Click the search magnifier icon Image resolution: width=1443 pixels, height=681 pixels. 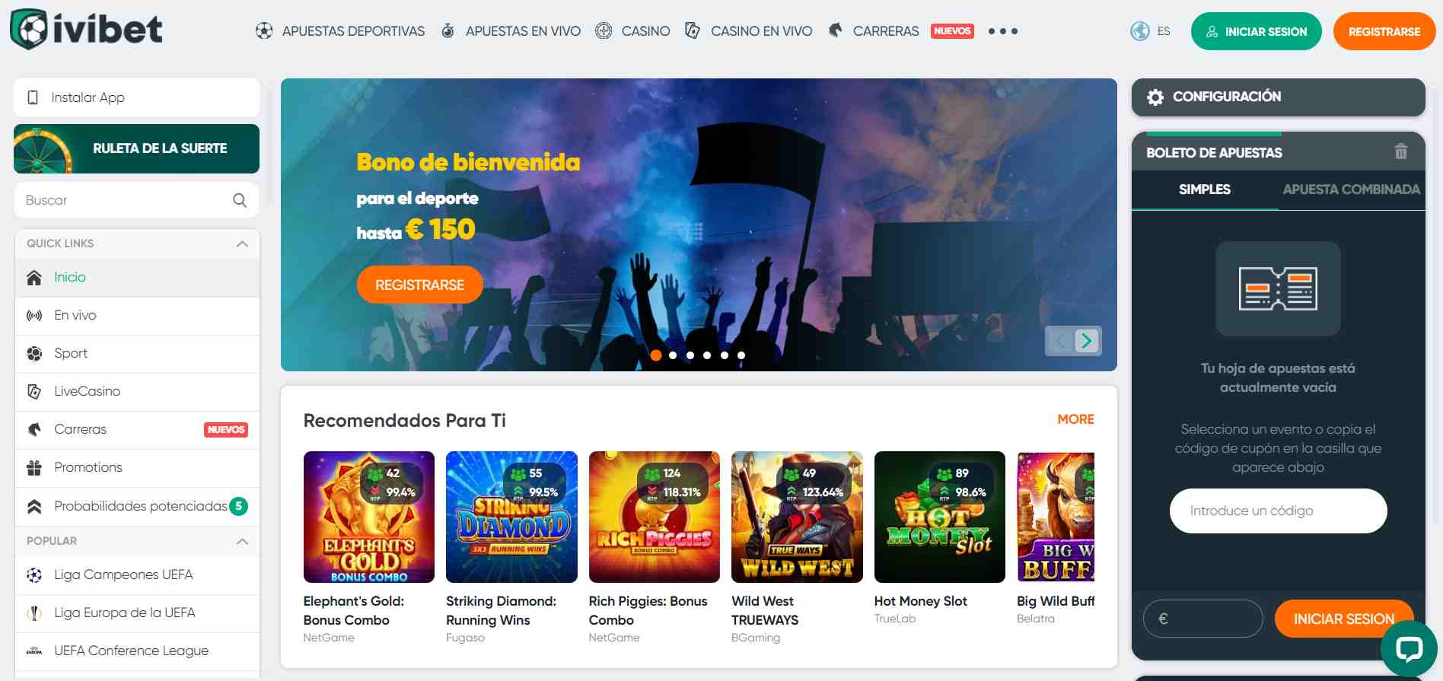tap(240, 200)
